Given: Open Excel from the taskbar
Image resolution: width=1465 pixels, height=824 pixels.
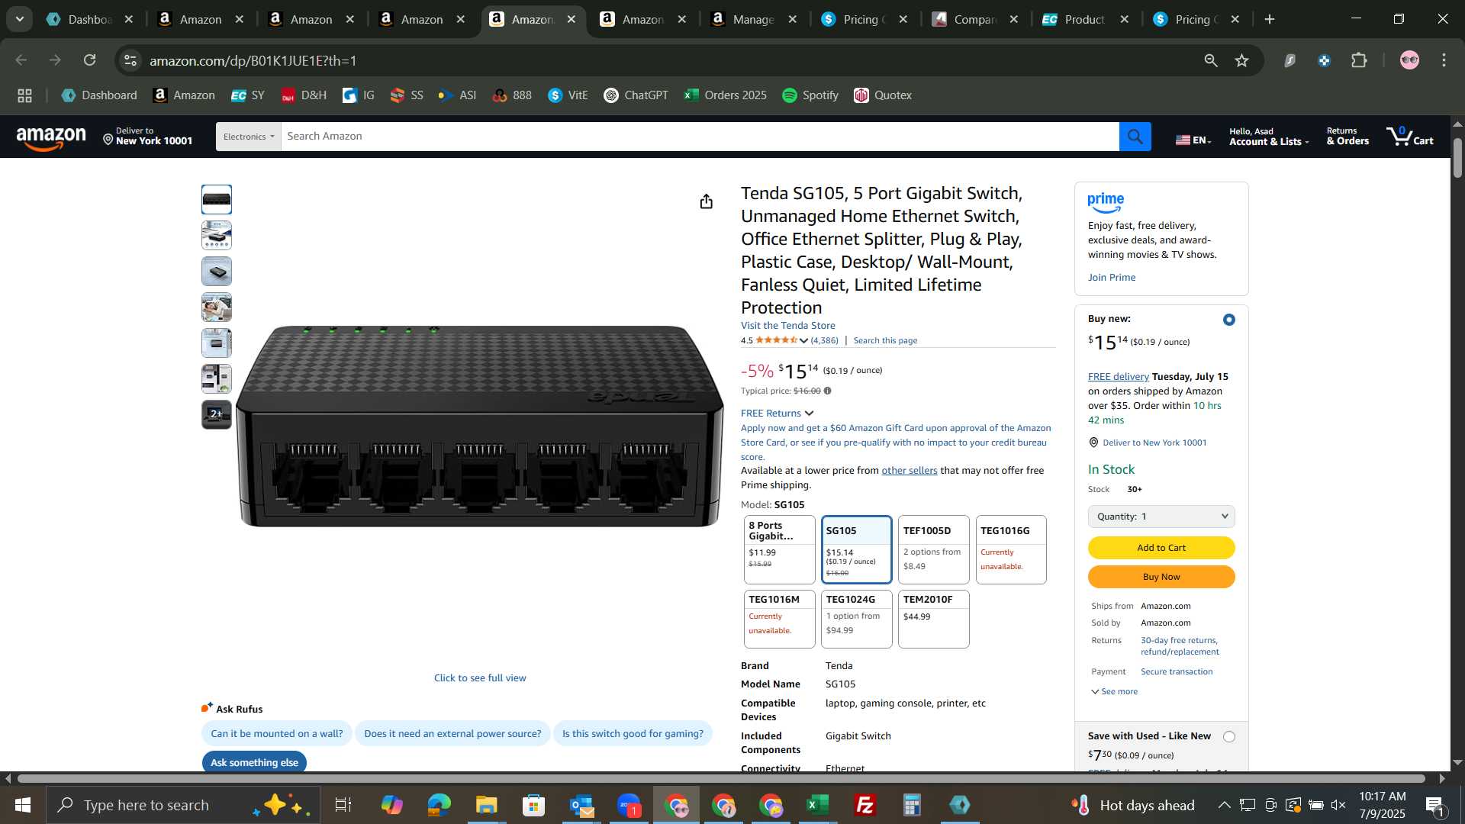Looking at the screenshot, I should pyautogui.click(x=818, y=805).
